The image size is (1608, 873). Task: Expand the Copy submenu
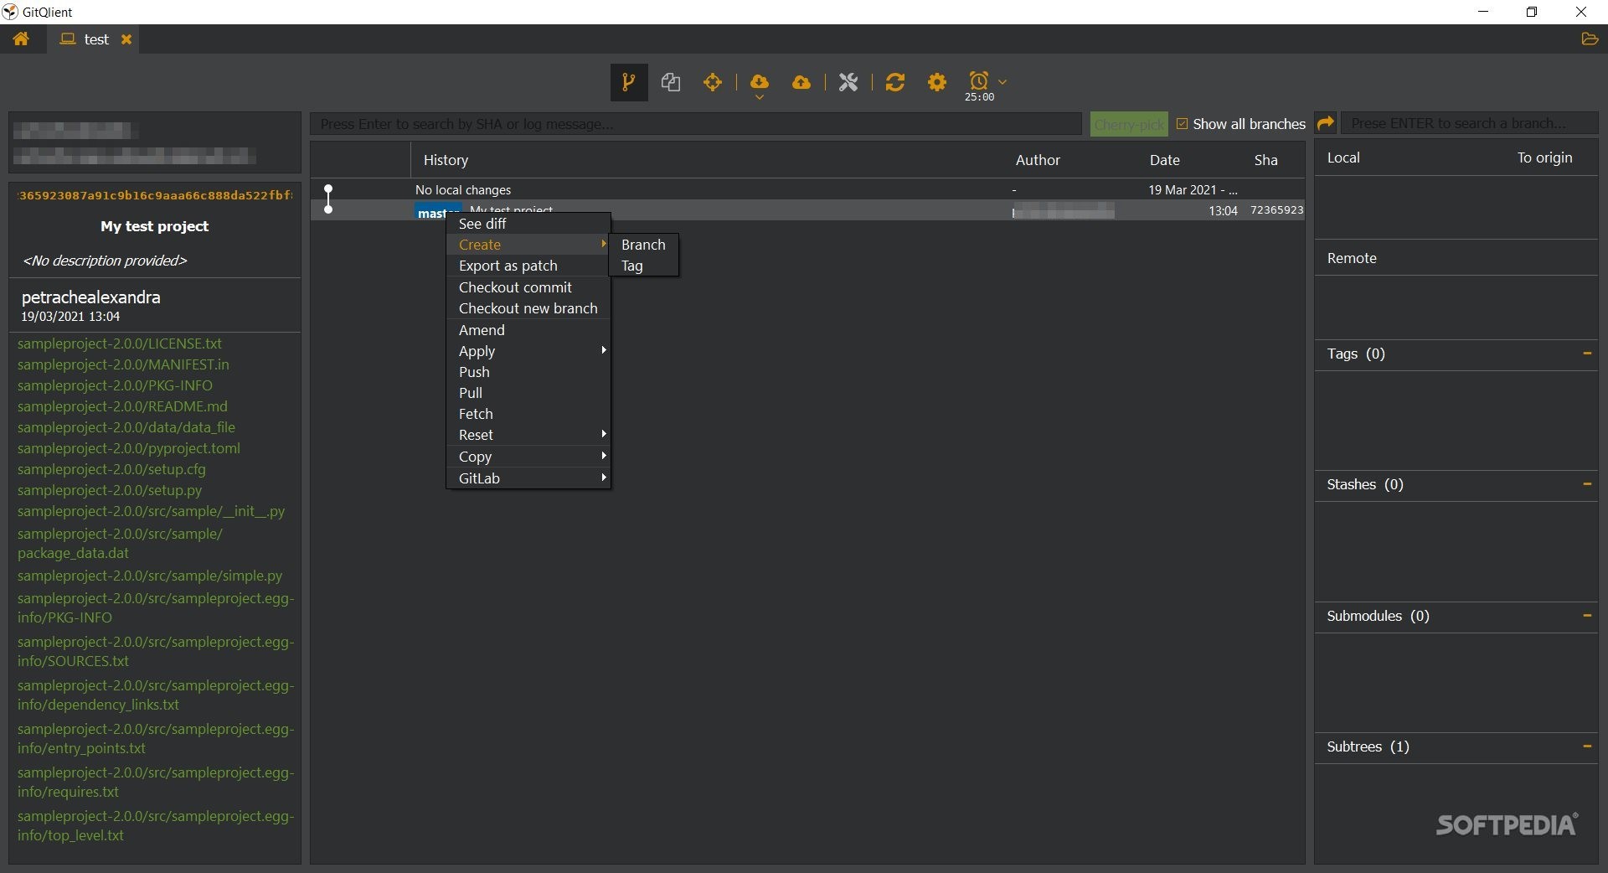click(x=528, y=457)
